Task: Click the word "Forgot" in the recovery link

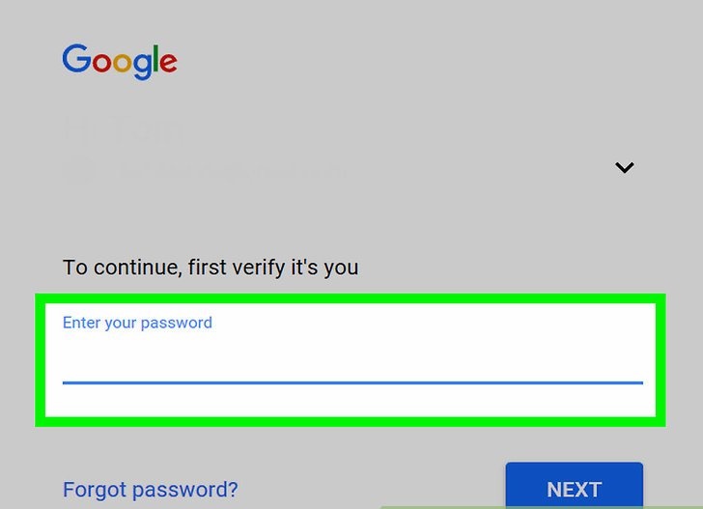Action: click(94, 490)
